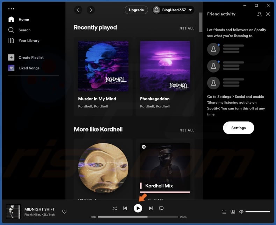Open the round mask artist picture

coord(103,168)
